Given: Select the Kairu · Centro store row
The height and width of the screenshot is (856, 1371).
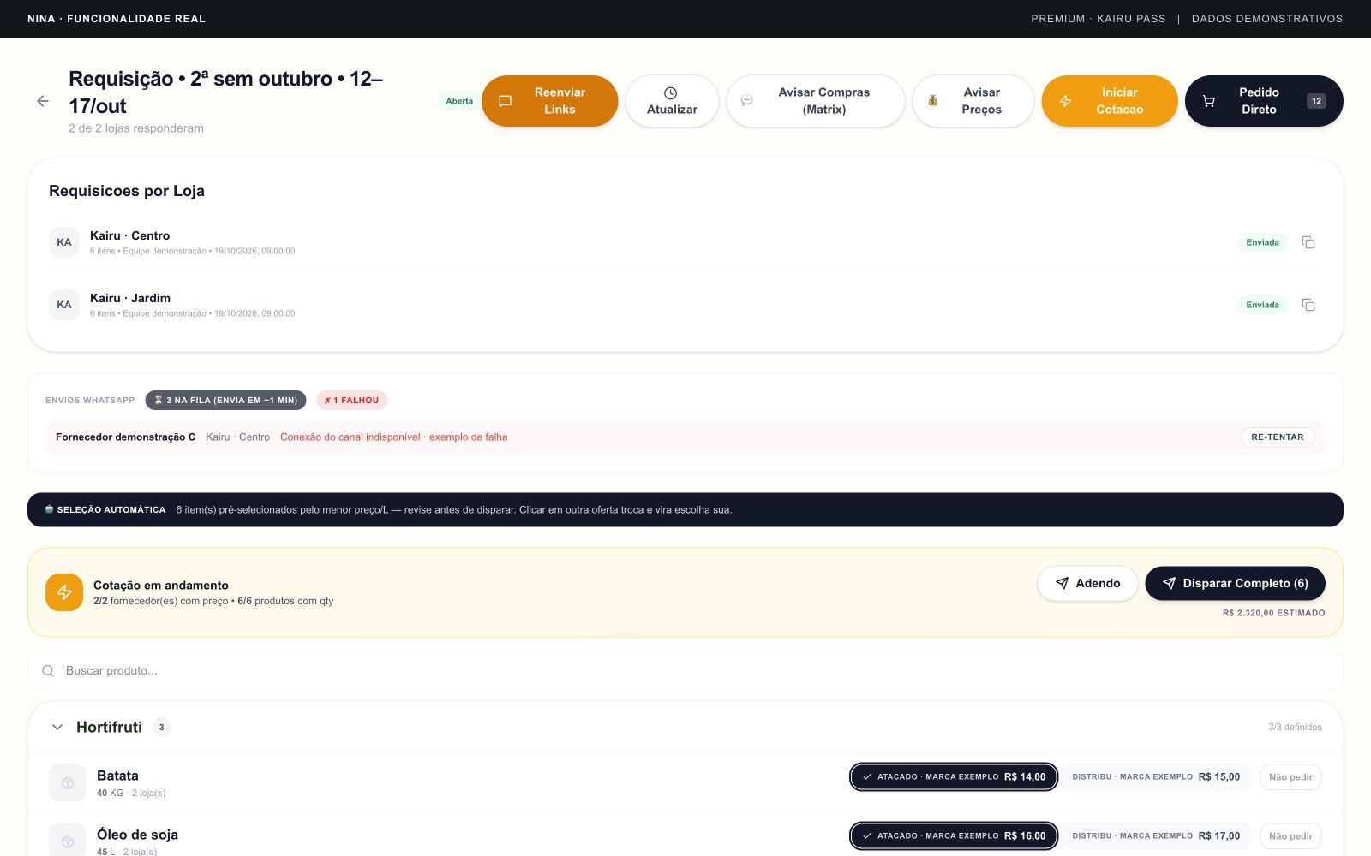Looking at the screenshot, I should (685, 242).
